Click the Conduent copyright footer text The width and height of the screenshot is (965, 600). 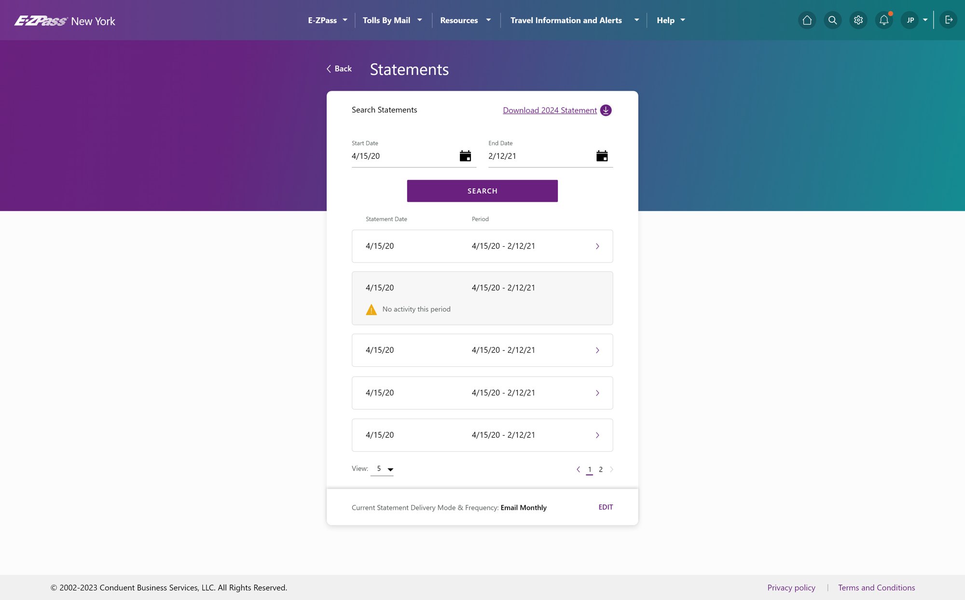coord(169,587)
